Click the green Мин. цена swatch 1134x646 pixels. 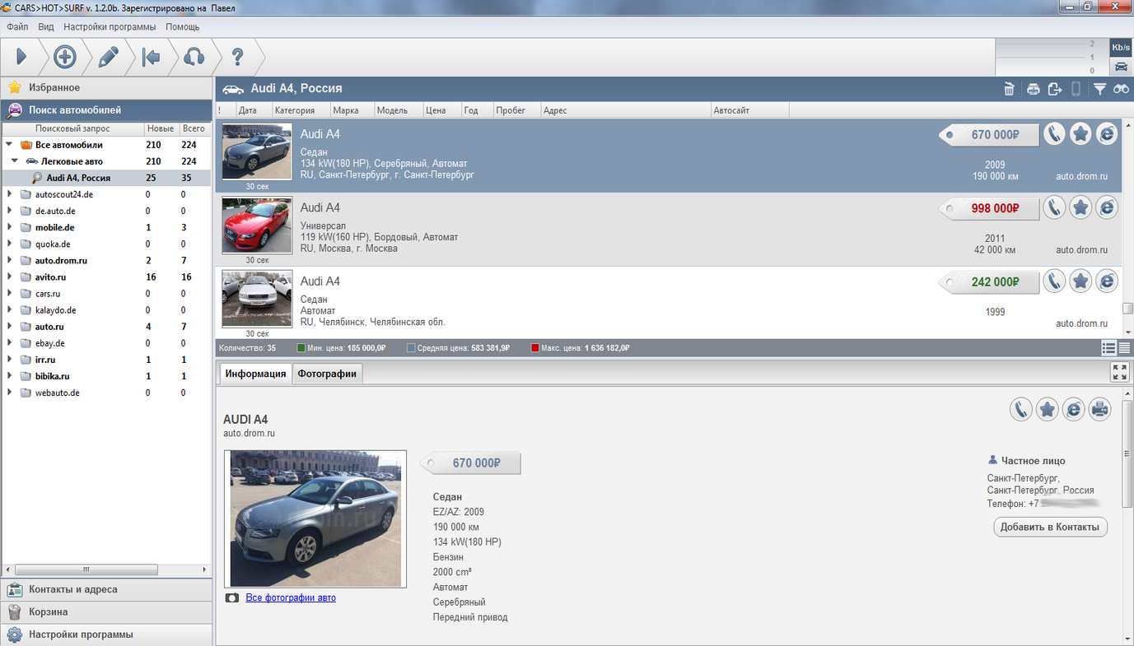tap(301, 348)
